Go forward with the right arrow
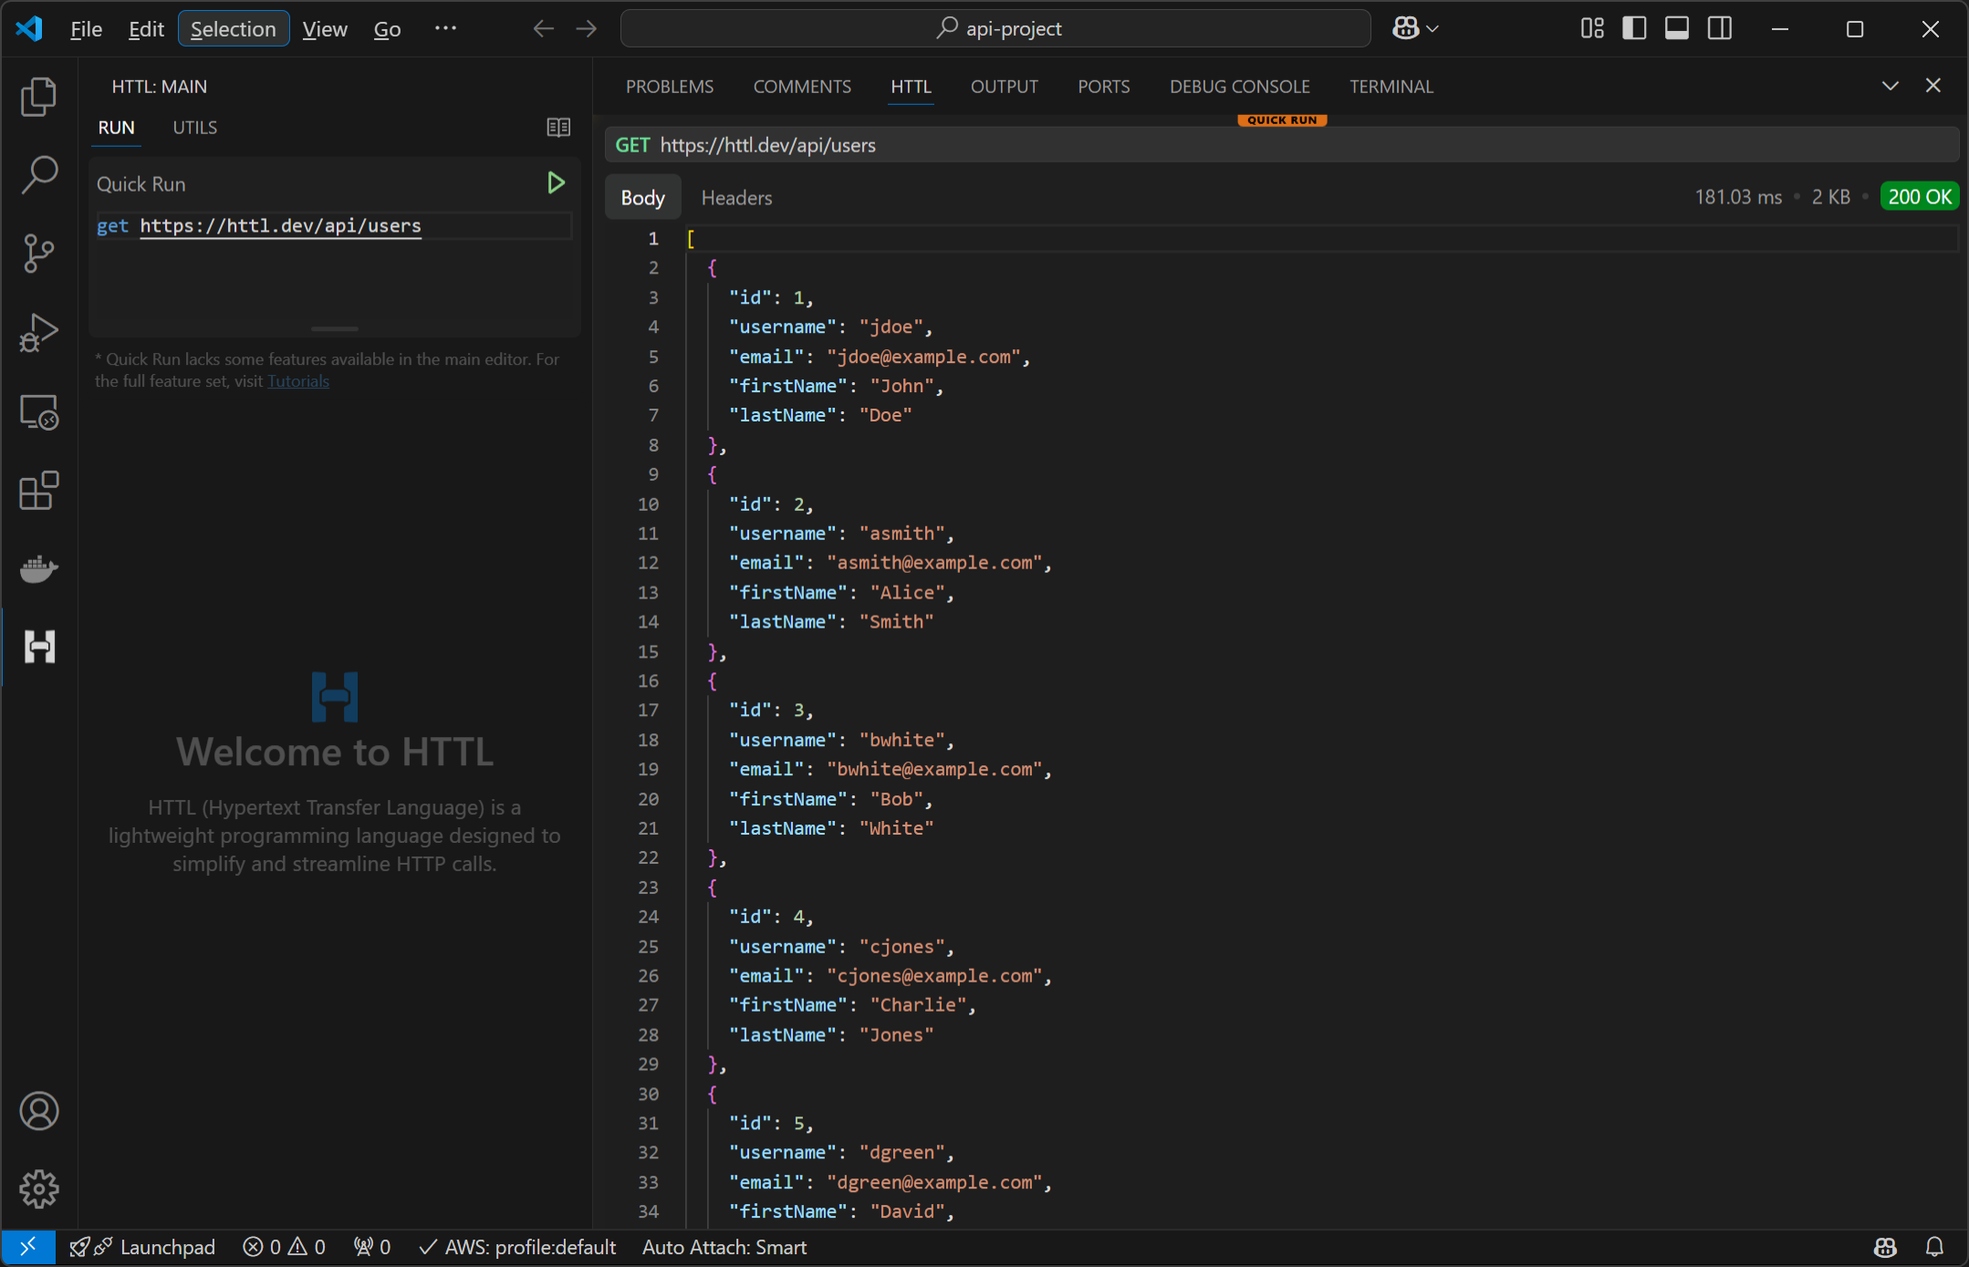The image size is (1969, 1267). [587, 28]
